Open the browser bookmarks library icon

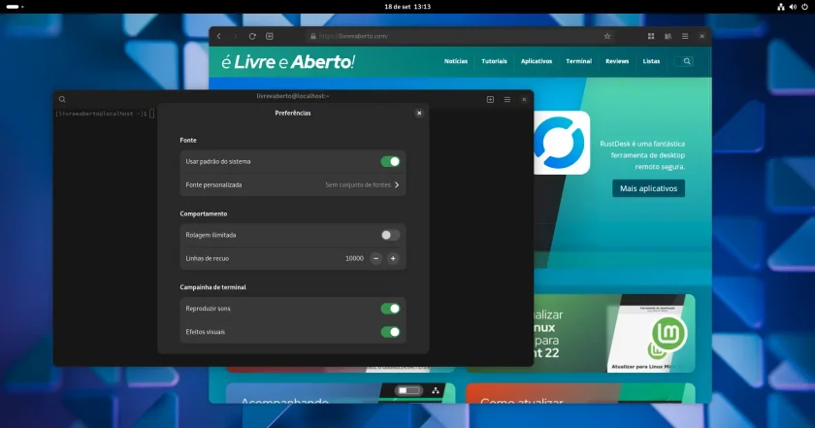tap(668, 37)
